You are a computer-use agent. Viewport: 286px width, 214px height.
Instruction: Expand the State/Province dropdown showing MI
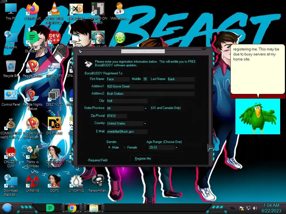(x=146, y=108)
